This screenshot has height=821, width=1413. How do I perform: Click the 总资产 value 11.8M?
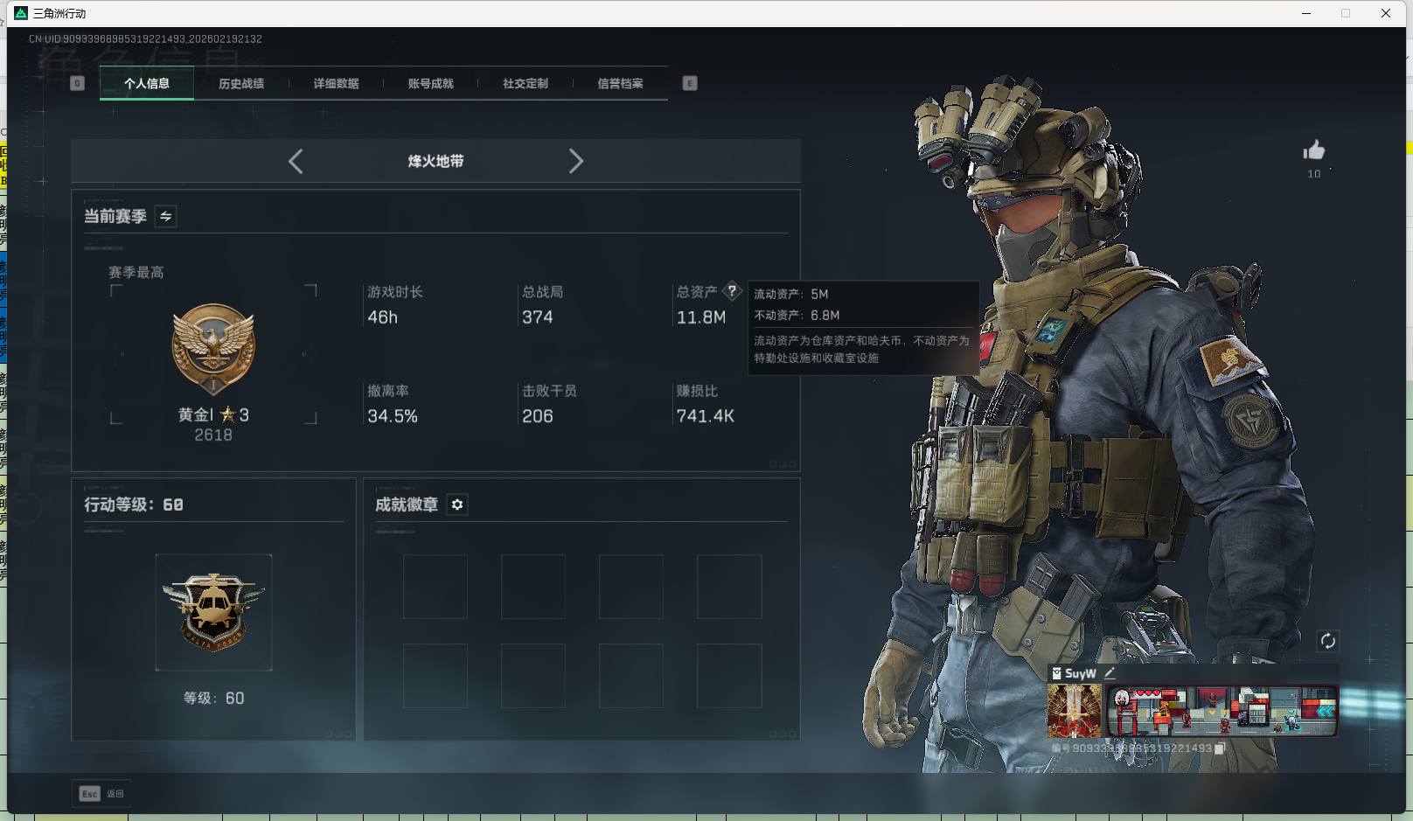[x=701, y=317]
